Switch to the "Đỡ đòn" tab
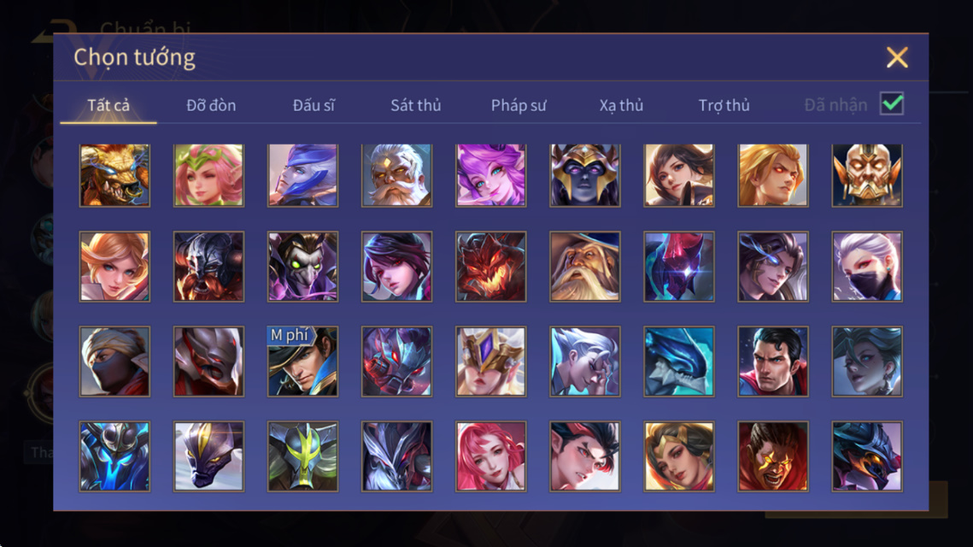The width and height of the screenshot is (973, 547). (x=211, y=105)
